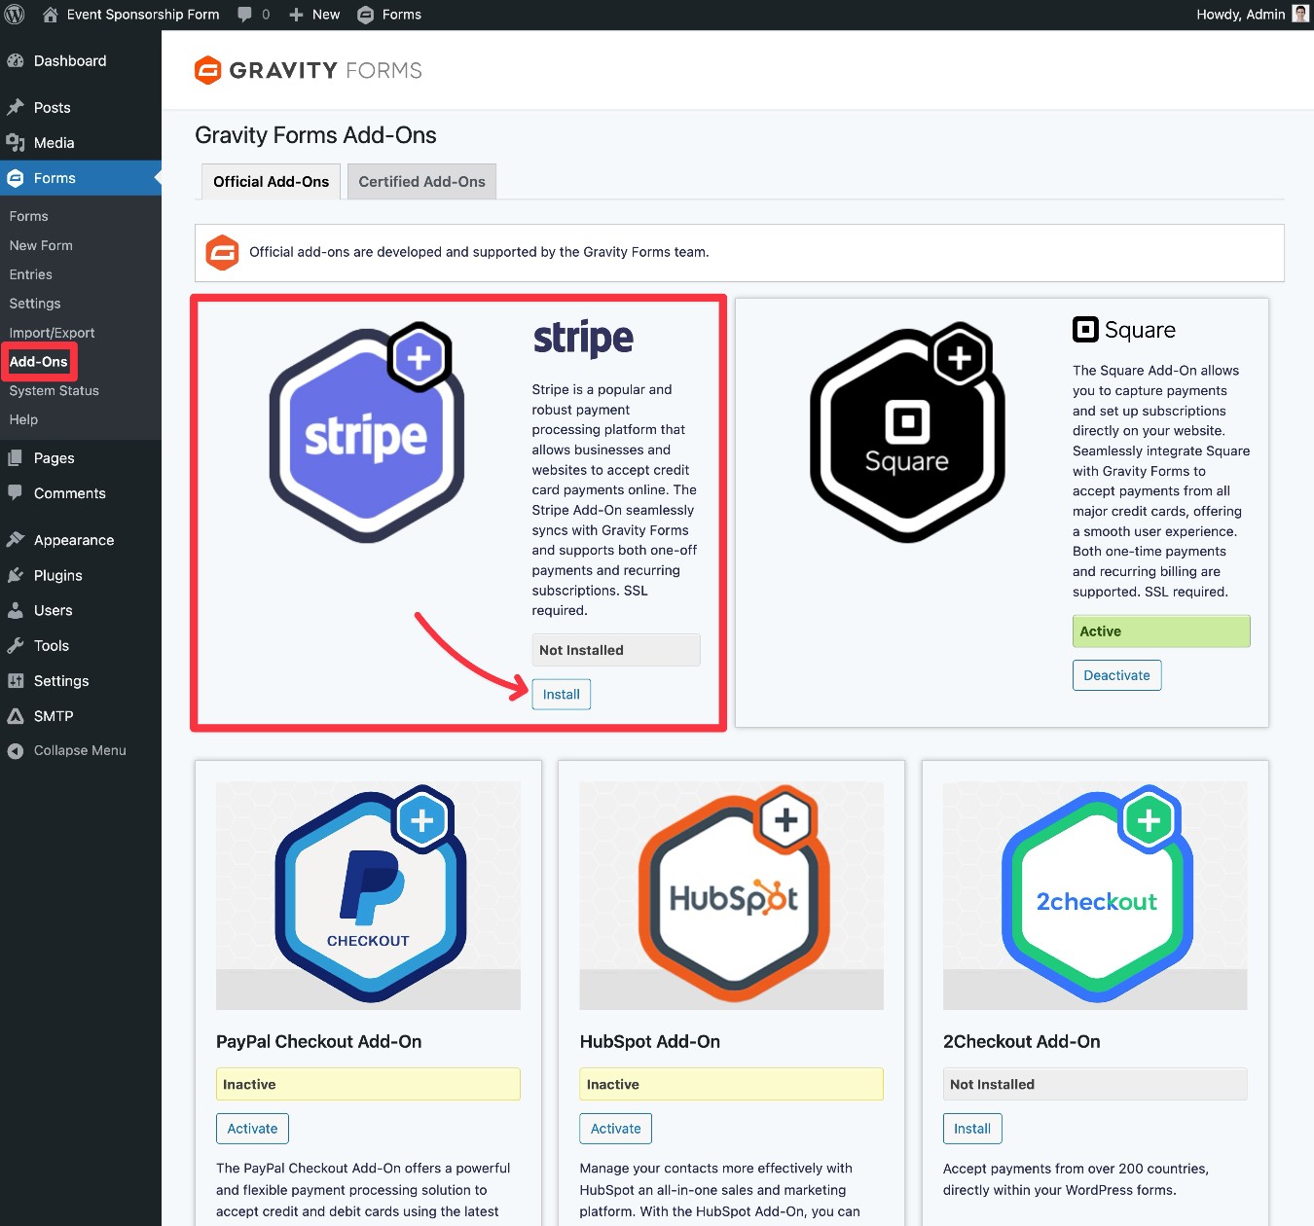Install the 2Checkout add-on
Viewport: 1314px width, 1226px height.
coord(971,1128)
